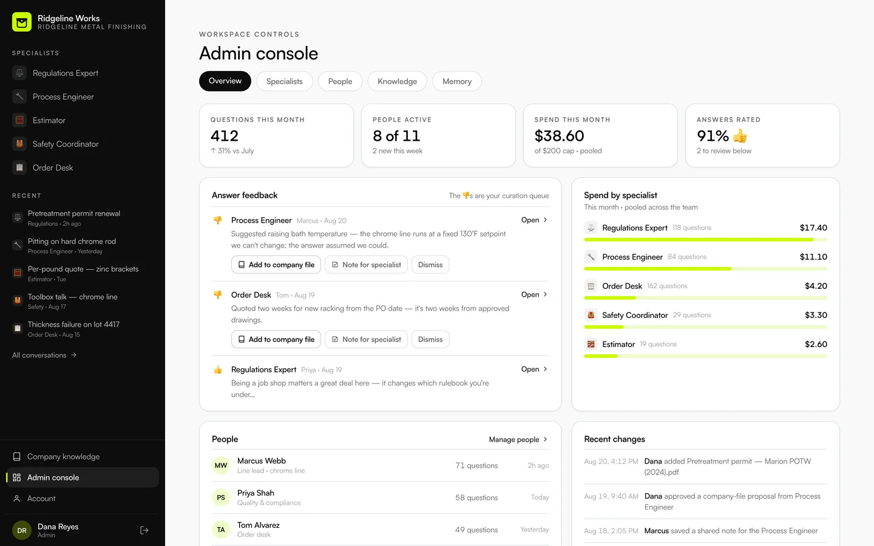Open recent chat Thickness failure on lot 4417
The height and width of the screenshot is (546, 874).
pyautogui.click(x=83, y=329)
